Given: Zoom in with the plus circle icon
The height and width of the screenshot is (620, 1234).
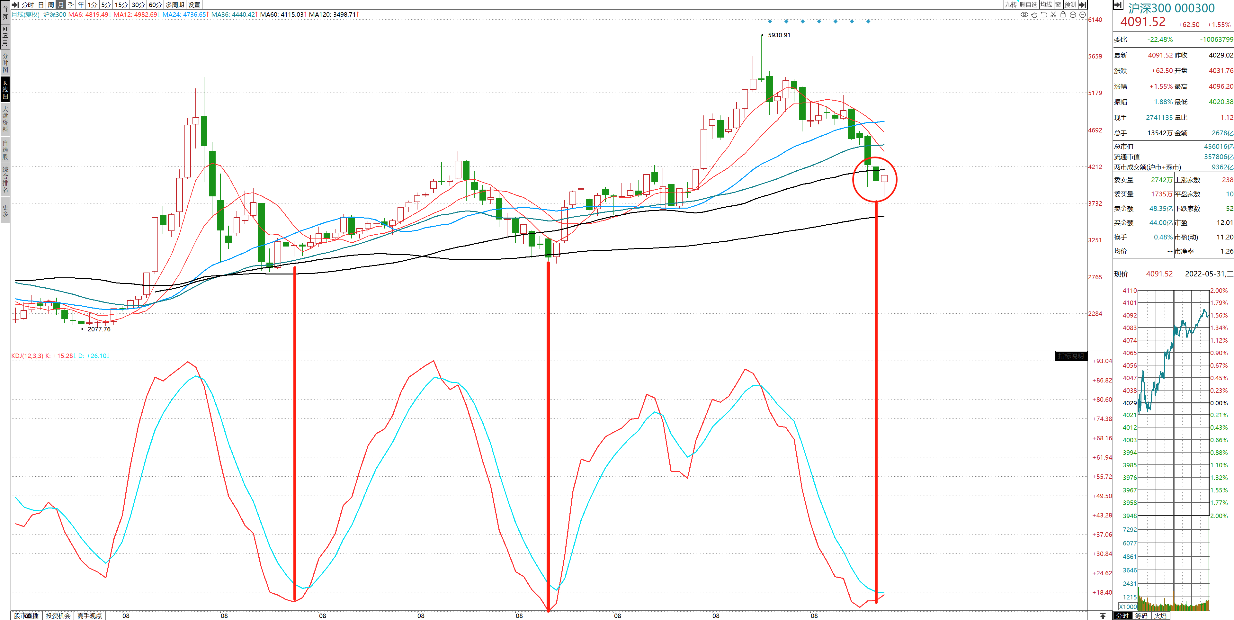Looking at the screenshot, I should click(x=1073, y=15).
